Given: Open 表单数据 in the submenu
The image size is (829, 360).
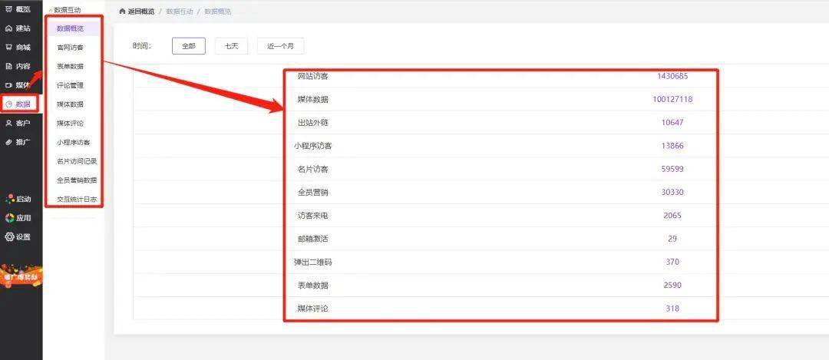Looking at the screenshot, I should point(71,66).
